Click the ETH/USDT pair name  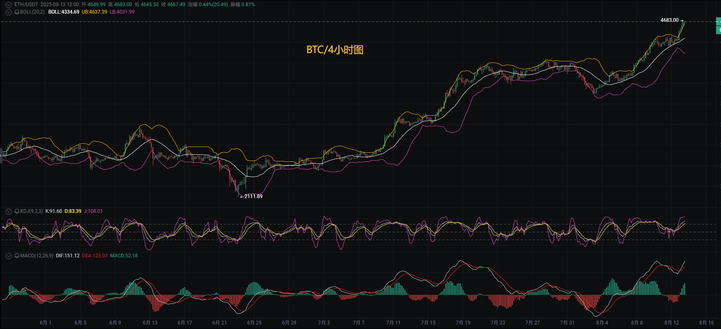[26, 5]
